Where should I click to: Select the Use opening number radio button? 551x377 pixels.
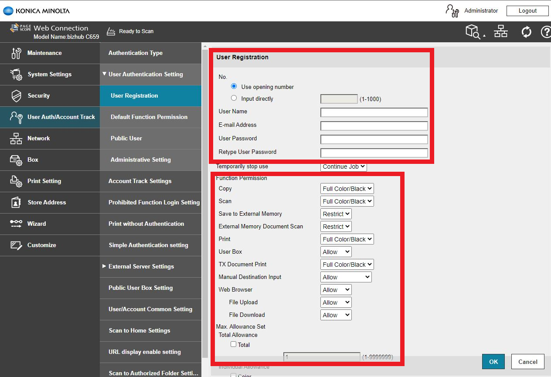[x=234, y=86]
